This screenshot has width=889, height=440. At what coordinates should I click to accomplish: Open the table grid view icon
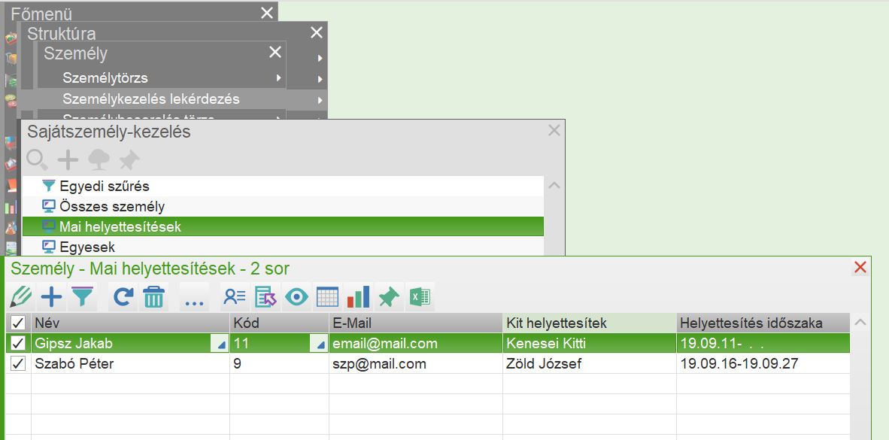(328, 296)
